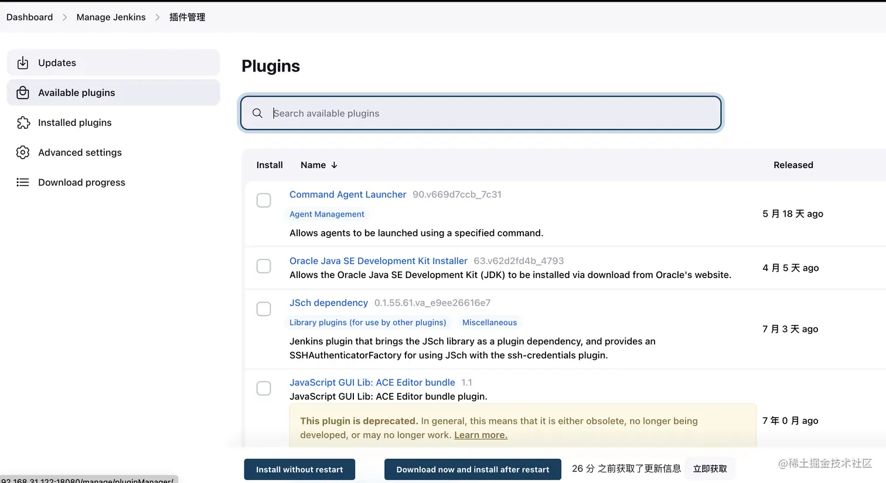Tick the Oracle Java SE Development Kit Installer checkbox
The image size is (886, 483).
pos(264,266)
